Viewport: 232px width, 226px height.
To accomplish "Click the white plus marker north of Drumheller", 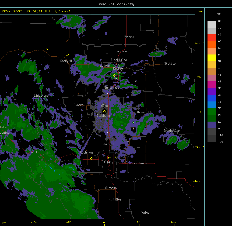I will (x=165, y=101).
